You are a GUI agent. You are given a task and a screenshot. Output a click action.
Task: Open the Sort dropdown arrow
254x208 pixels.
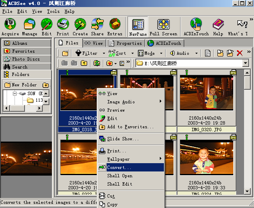click(132, 53)
